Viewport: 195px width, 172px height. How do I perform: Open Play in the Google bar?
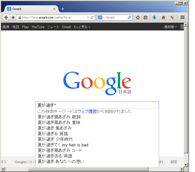click(25, 27)
